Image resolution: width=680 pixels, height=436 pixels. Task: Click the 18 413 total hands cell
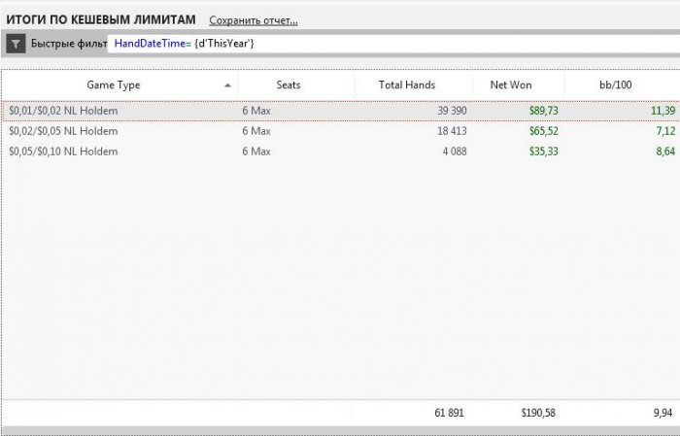pos(452,131)
